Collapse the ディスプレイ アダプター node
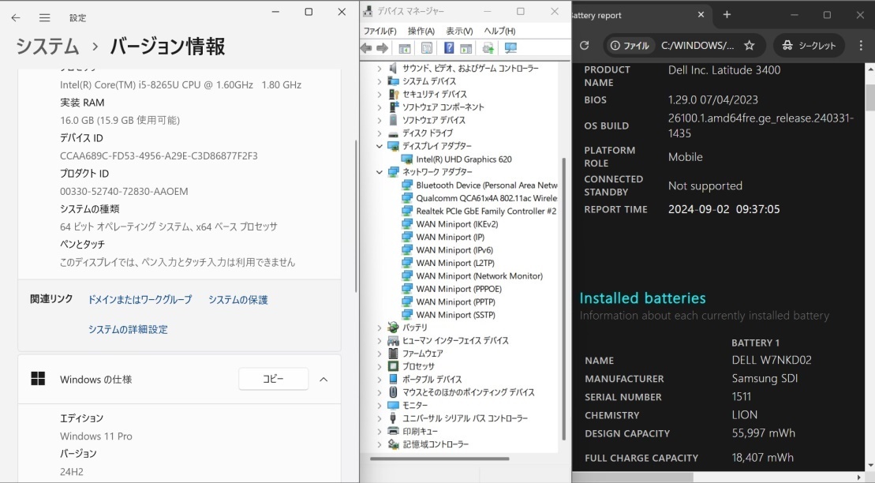Screen dimensions: 875x483 [x=380, y=146]
